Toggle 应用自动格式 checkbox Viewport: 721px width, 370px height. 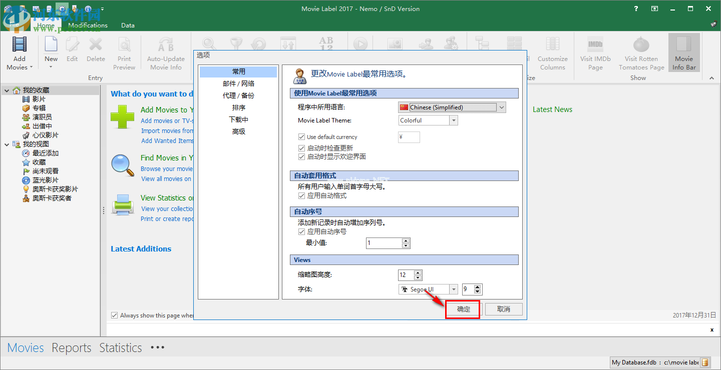coord(301,196)
